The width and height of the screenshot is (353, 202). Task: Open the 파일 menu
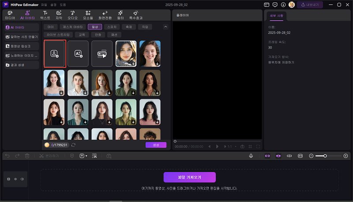point(44,5)
